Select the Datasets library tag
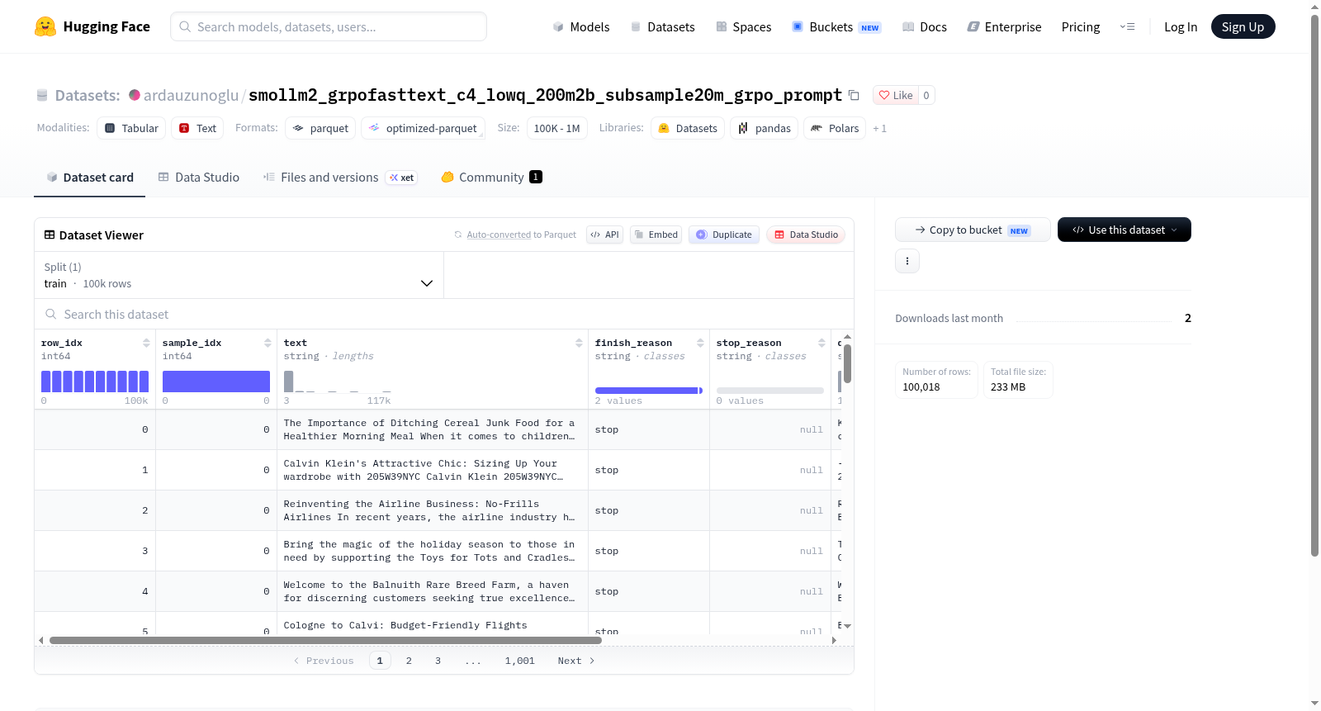Screen dimensions: 1321x711 pyautogui.click(x=688, y=128)
